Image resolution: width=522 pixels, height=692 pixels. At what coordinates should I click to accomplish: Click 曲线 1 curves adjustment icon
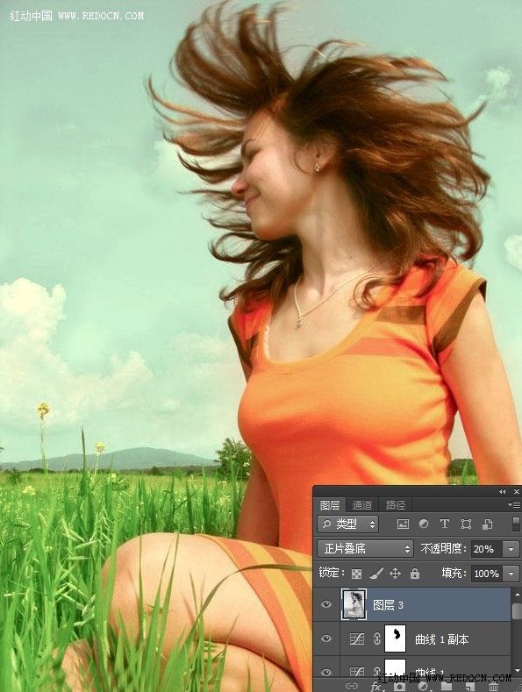tap(357, 672)
